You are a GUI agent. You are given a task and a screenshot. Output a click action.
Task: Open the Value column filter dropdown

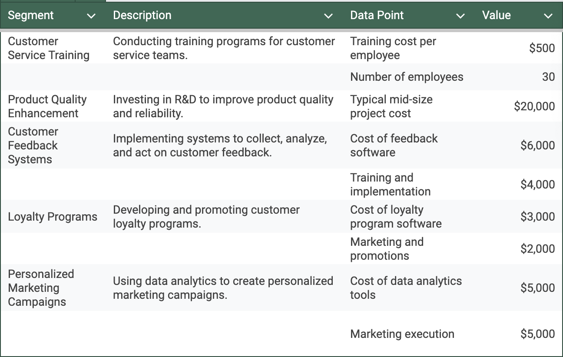548,16
